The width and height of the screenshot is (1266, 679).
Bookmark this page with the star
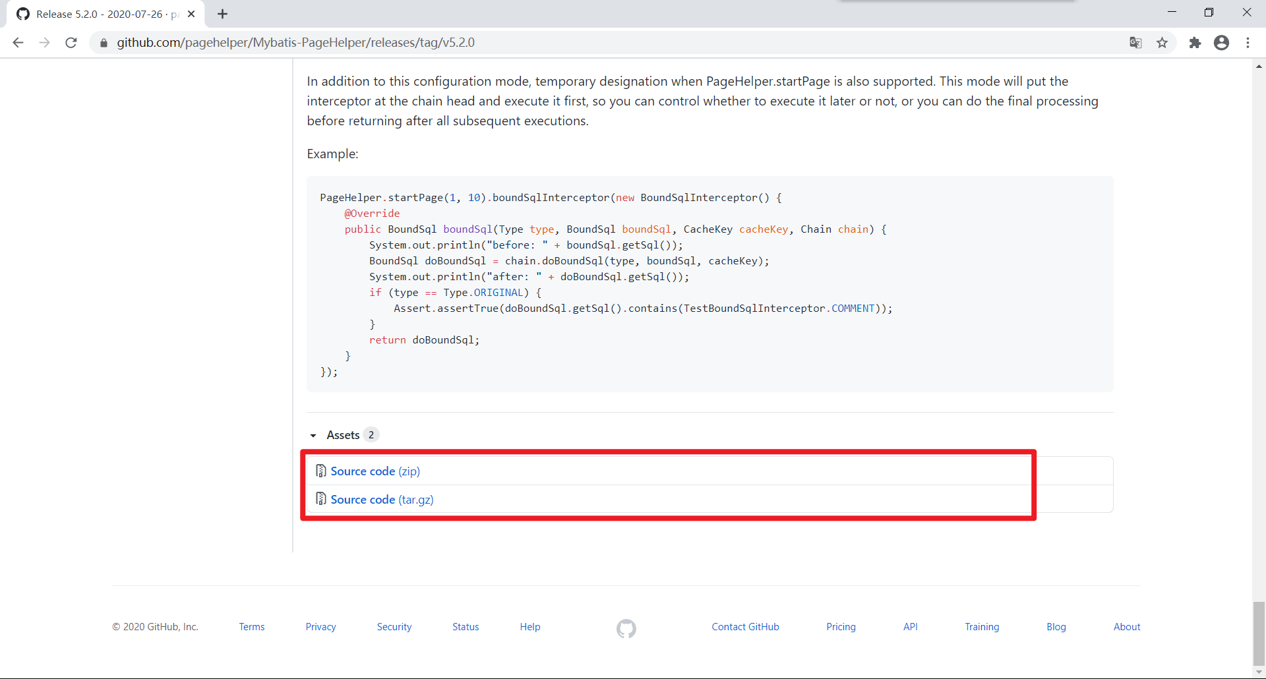(x=1162, y=43)
